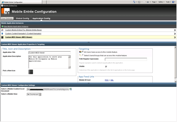177x122 pixels.
Task: Click the Content Navigator instance icon
Action: pos(2,34)
